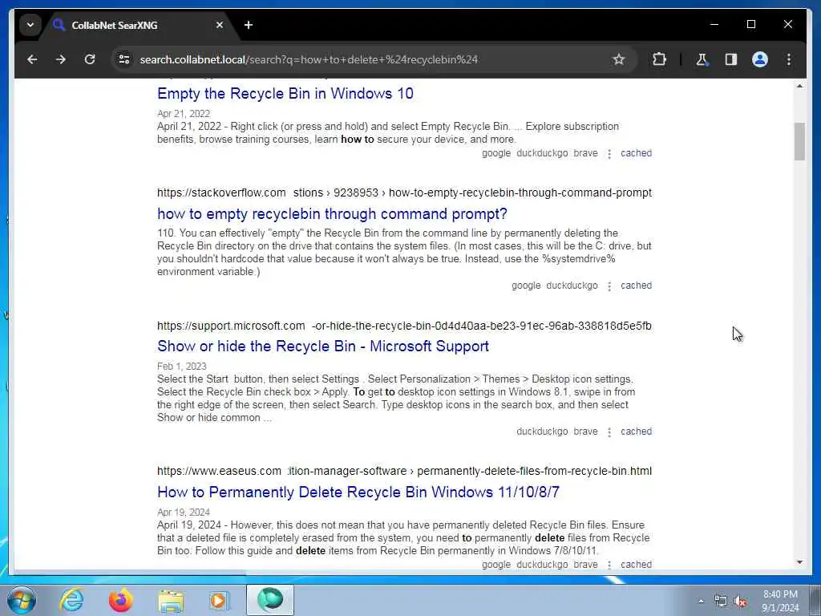Open 'How to Permanently Delete Recycle Bin' result
The image size is (821, 616).
click(358, 492)
